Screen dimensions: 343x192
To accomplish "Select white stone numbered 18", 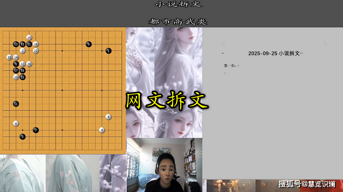I will pyautogui.click(x=9, y=57).
